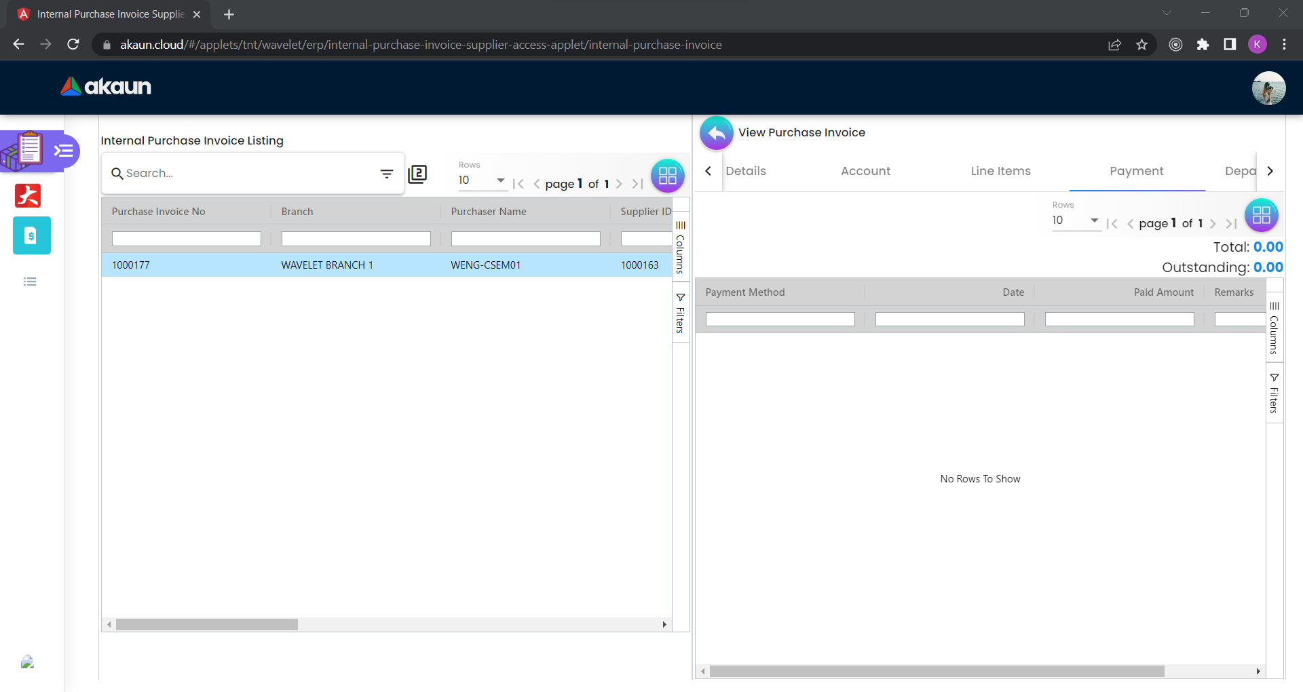This screenshot has width=1303, height=692.
Task: Click the Payment Method filter input field
Action: (780, 320)
